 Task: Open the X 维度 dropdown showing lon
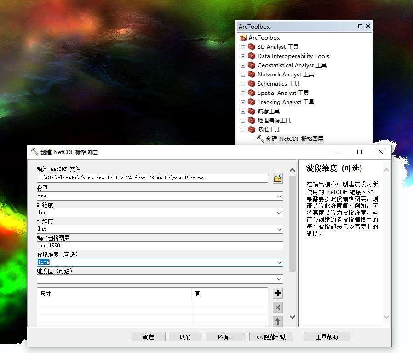(279, 213)
